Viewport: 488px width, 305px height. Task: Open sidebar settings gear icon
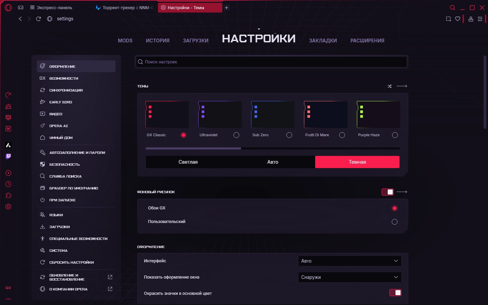click(8, 207)
